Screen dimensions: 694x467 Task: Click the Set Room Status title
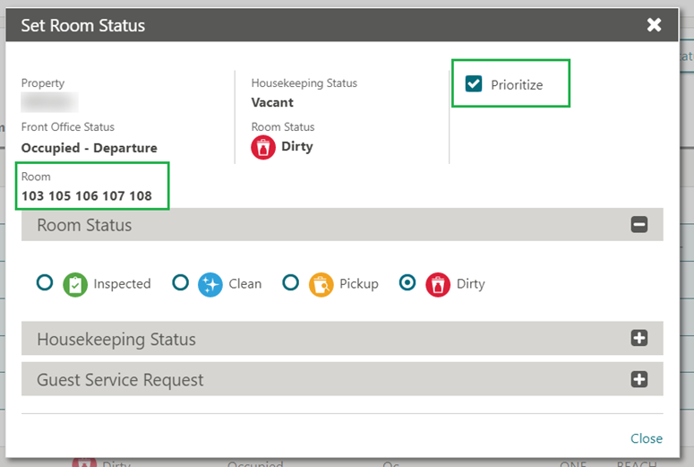pyautogui.click(x=82, y=25)
